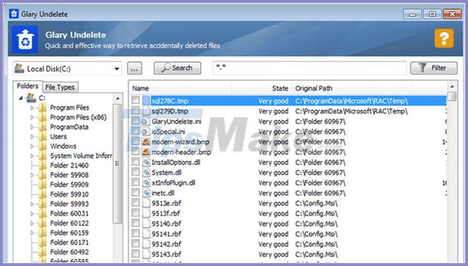This screenshot has height=266, width=468.
Task: Expand the Folder 60031 tree node
Action: tap(32, 214)
